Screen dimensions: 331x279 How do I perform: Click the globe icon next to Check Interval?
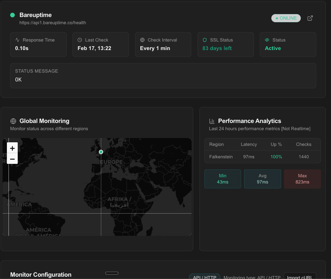click(142, 40)
